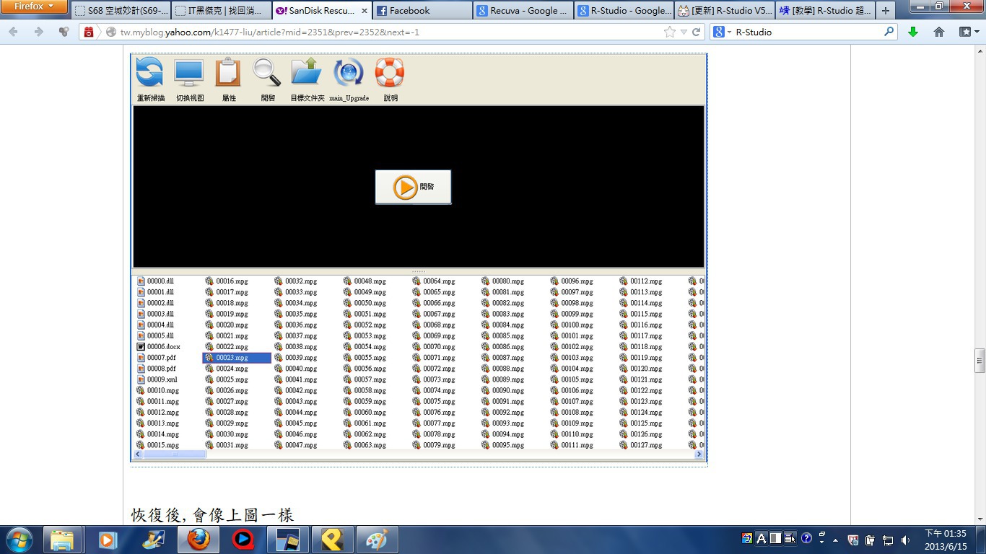This screenshot has height=554, width=986.
Task: Select the 目標文件夾 target folder icon
Action: [307, 72]
